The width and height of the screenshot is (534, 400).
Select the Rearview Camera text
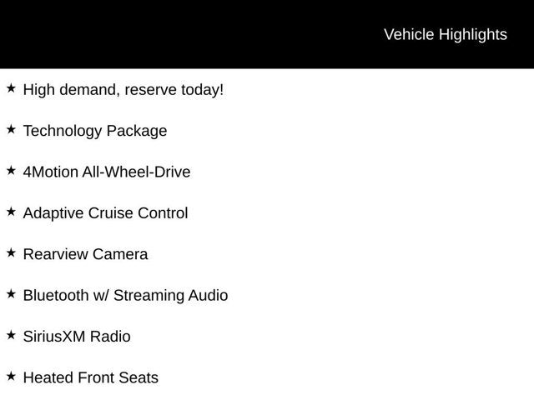pyautogui.click(x=85, y=254)
